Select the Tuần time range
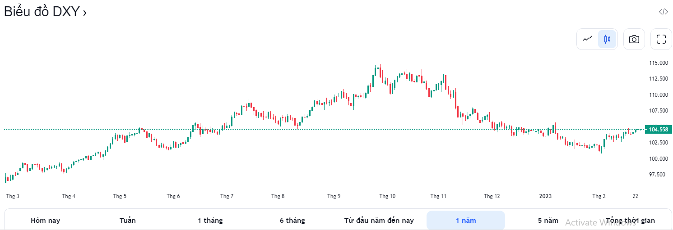The image size is (673, 230). pos(128,221)
